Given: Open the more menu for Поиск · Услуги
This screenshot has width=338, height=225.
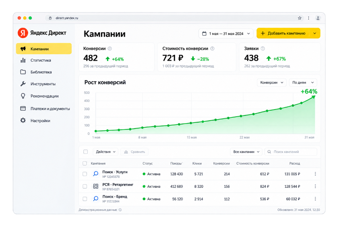Looking at the screenshot, I should point(315,174).
